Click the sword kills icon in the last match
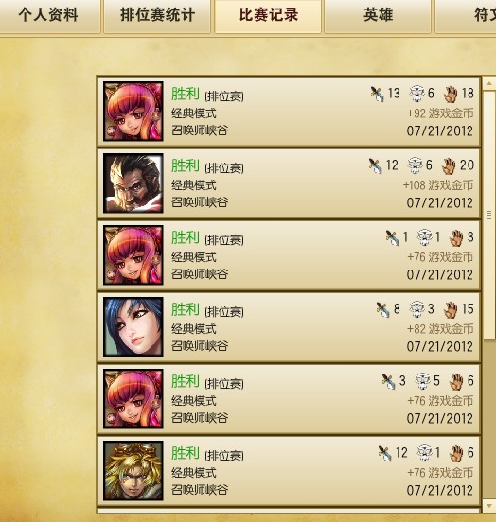 [384, 453]
